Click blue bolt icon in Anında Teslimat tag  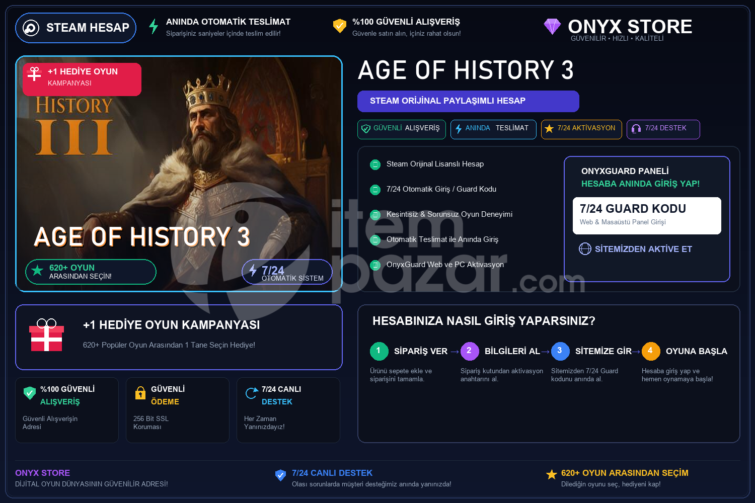[459, 129]
